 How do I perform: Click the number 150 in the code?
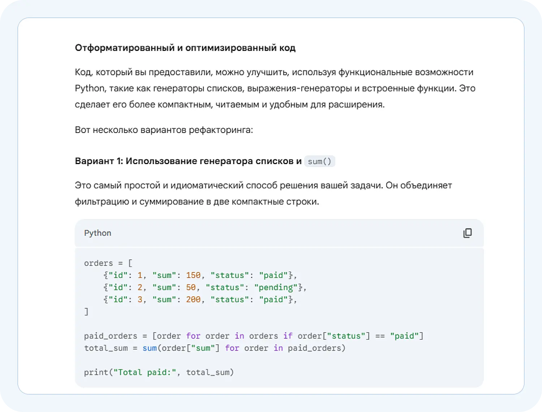[x=193, y=275]
